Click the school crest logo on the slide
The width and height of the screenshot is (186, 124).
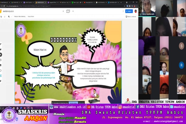21,30
